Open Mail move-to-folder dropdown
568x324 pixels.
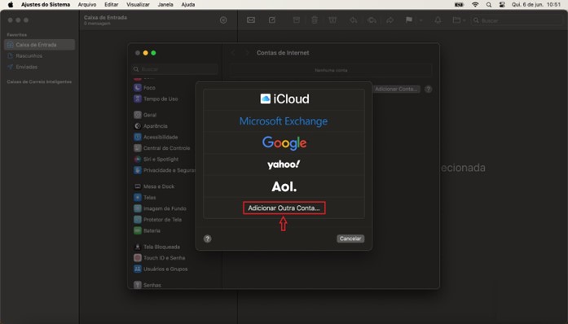(x=459, y=20)
